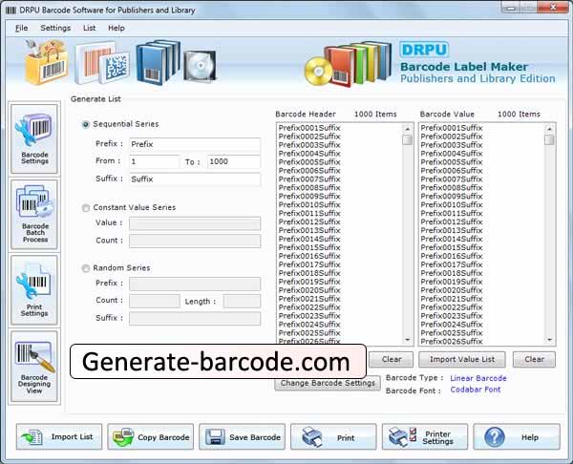Click Barcode Header list scroll down arrow

click(407, 340)
